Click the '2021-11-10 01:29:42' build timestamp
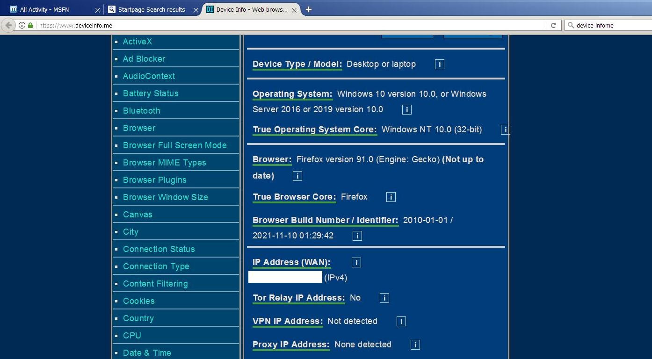The height and width of the screenshot is (359, 652). [x=293, y=236]
